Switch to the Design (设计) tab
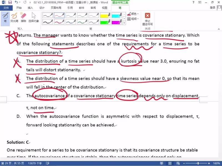 pyautogui.click(x=42, y=8)
